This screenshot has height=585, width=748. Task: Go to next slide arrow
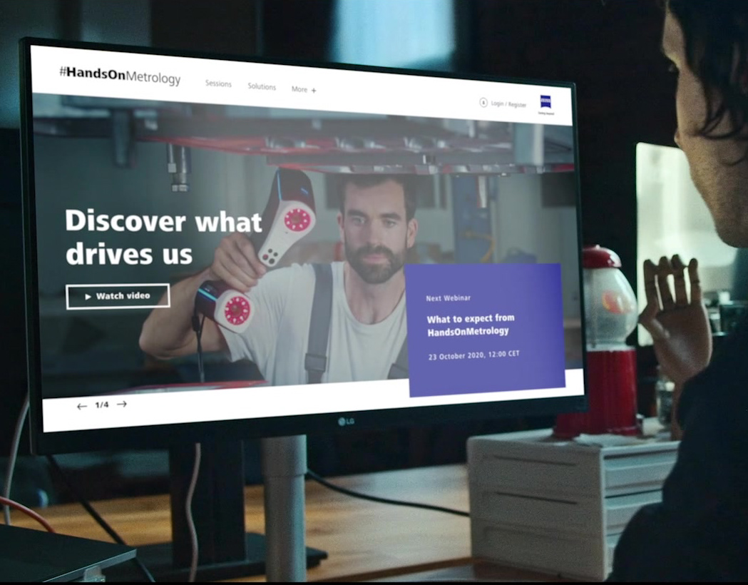tap(122, 405)
